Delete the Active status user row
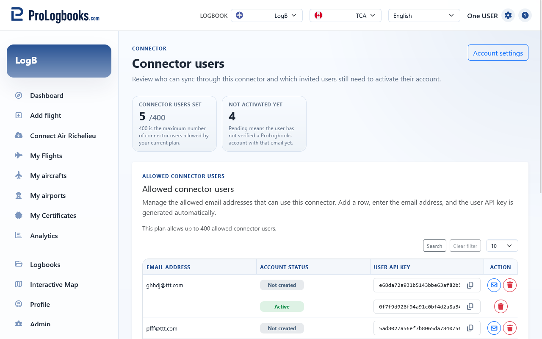Viewport: 542px width, 339px height. (501, 306)
